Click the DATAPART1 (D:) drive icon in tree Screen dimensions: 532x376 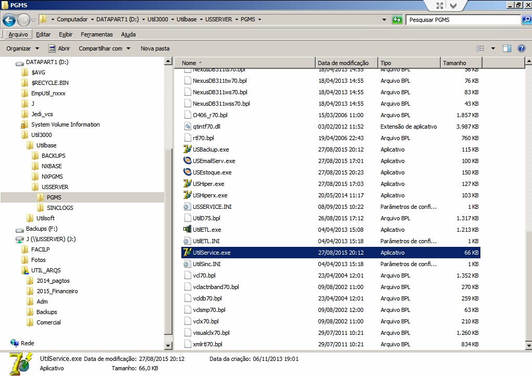click(20, 62)
